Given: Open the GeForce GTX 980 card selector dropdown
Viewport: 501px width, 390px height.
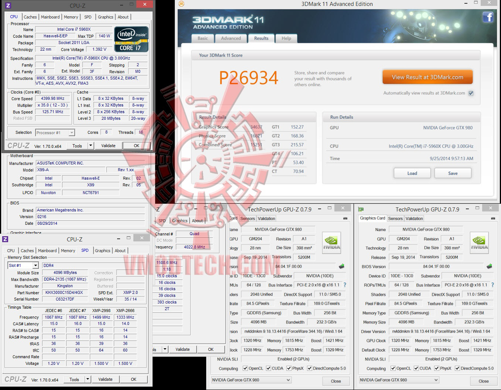Looking at the screenshot, I should [x=436, y=380].
